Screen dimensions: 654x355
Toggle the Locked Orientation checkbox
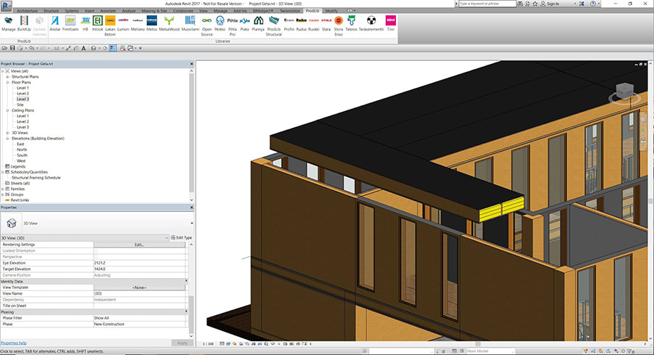pyautogui.click(x=97, y=250)
